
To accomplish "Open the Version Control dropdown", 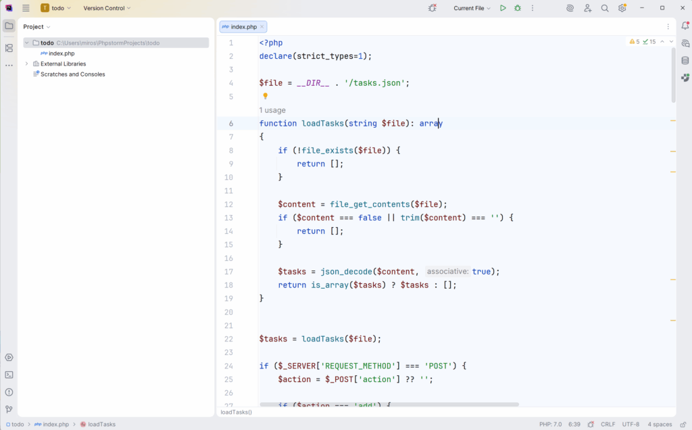I will [107, 8].
